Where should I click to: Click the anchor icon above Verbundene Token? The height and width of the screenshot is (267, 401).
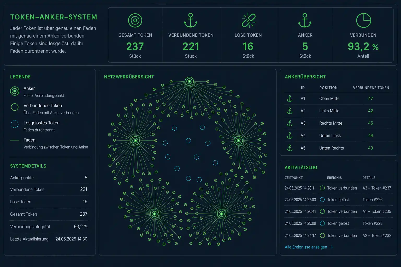click(191, 20)
